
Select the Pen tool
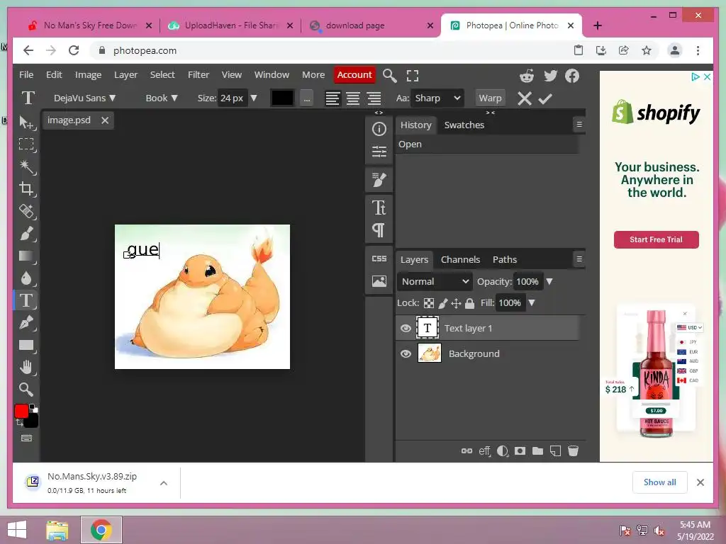point(26,322)
